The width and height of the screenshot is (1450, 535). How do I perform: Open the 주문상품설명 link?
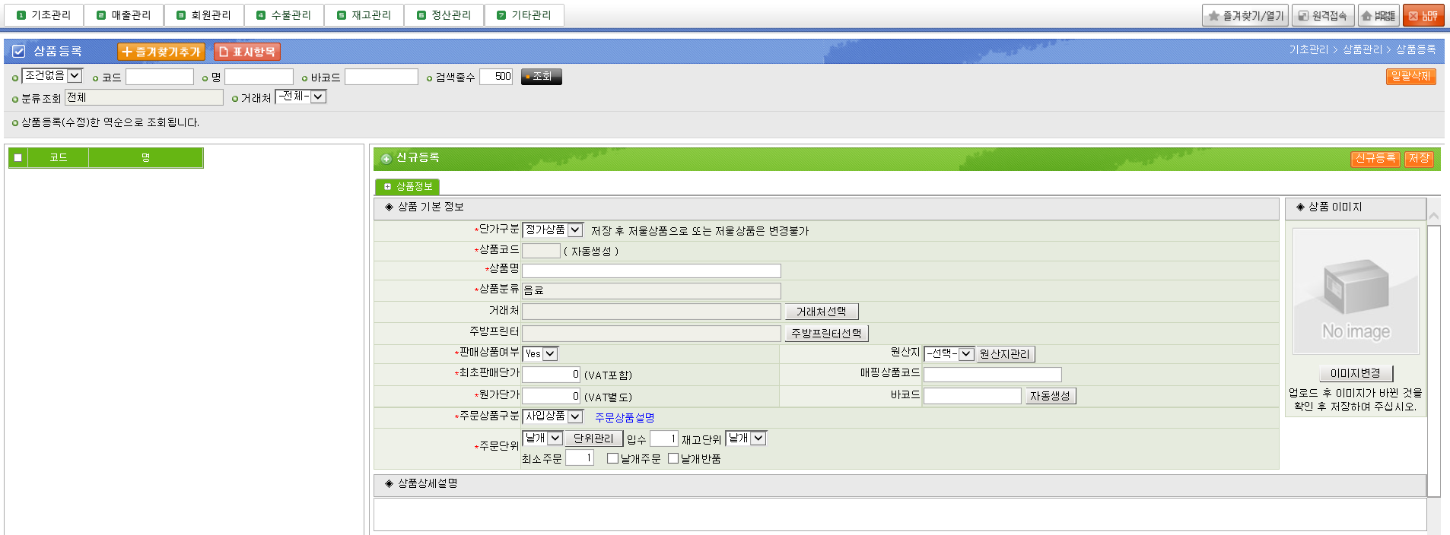(624, 417)
